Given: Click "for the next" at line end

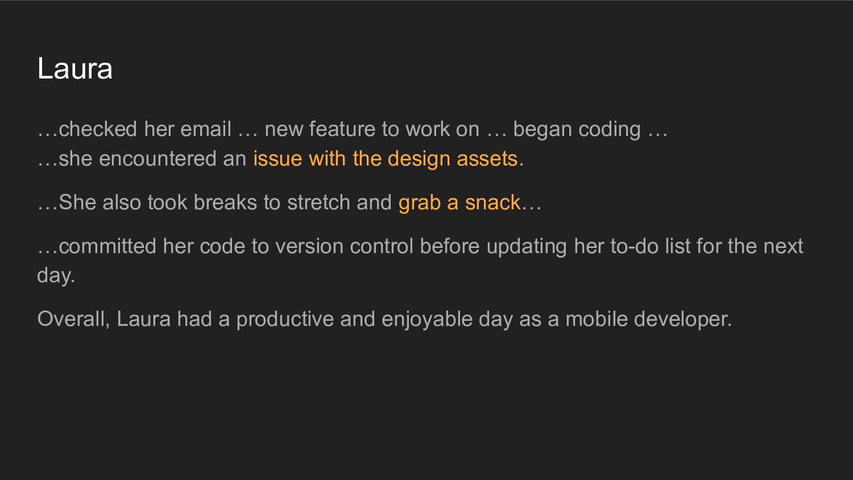Looking at the screenshot, I should tap(750, 246).
